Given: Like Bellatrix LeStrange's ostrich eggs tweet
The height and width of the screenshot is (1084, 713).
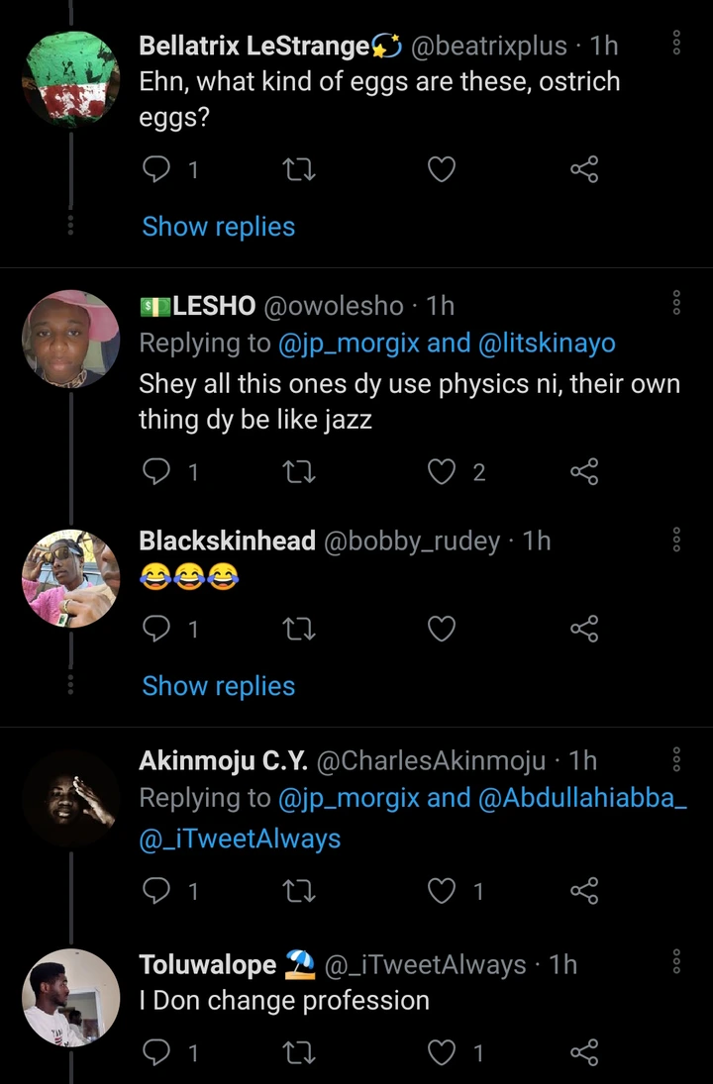Looking at the screenshot, I should pos(441,170).
